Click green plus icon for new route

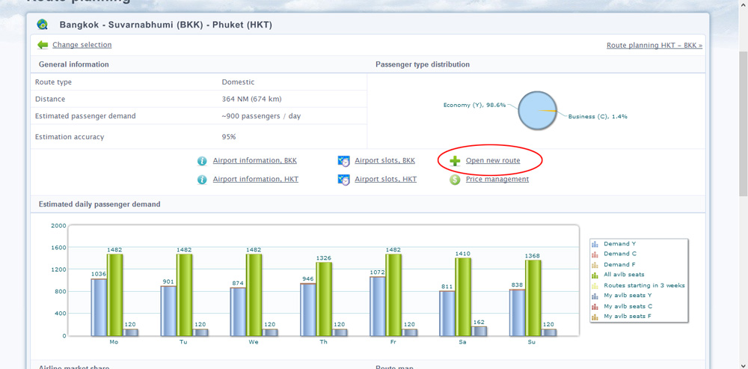coord(455,161)
